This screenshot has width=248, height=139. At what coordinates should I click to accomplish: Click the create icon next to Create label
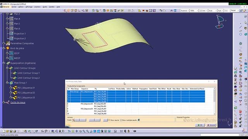click(x=73, y=120)
